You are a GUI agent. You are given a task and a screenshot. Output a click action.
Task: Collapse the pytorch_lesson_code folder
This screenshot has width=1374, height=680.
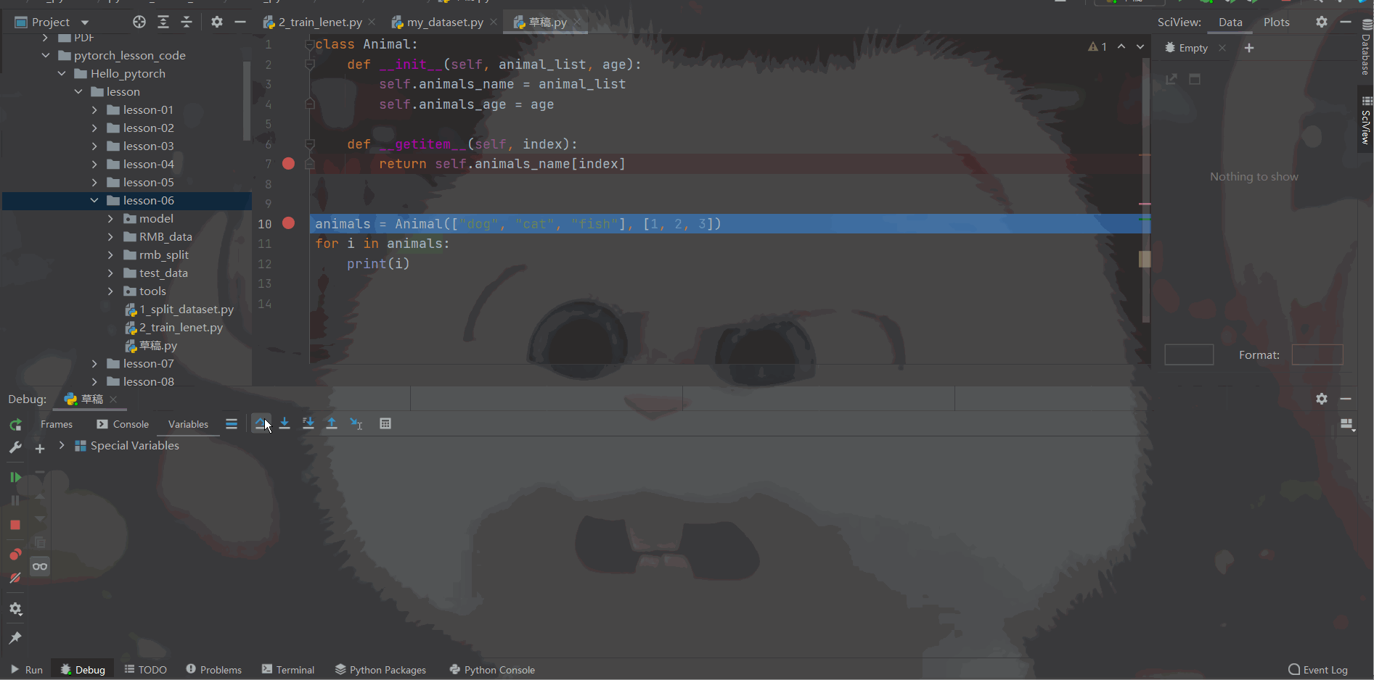tap(46, 55)
